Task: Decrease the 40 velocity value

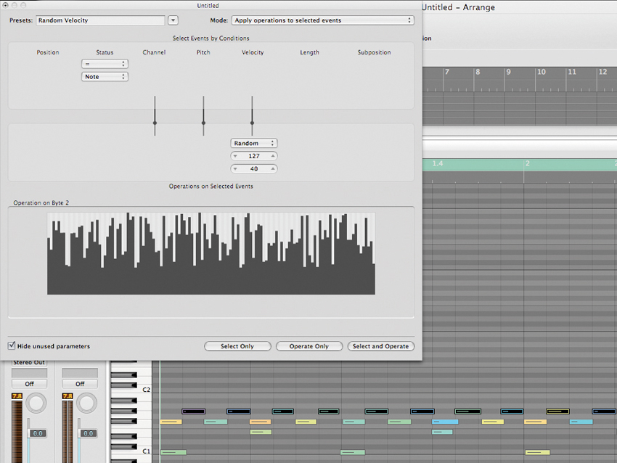Action: click(x=235, y=169)
